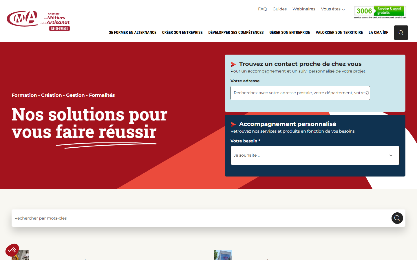Click the red arrow beside Accompagnement personnalisé
Viewport: 417px width, 260px height.
(233, 124)
